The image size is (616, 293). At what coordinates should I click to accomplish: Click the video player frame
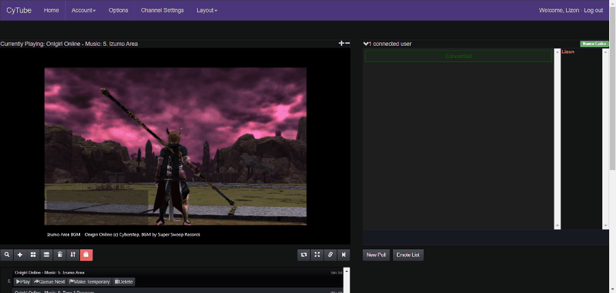pos(175,146)
